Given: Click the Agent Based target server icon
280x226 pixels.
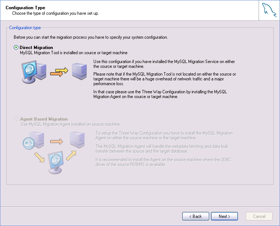Looking at the screenshot, I should (77, 140).
